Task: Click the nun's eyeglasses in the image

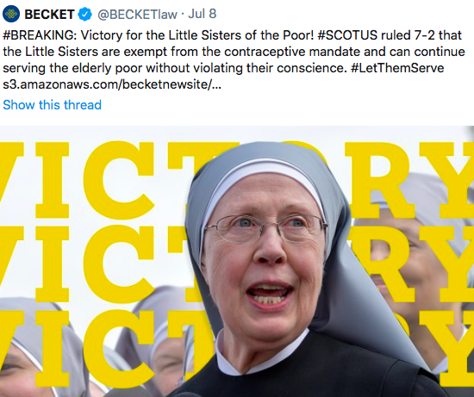Action: click(265, 228)
